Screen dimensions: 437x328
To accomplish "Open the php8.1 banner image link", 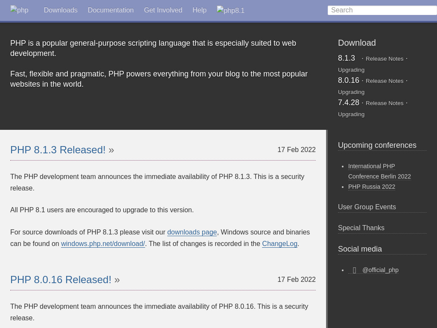I will [230, 10].
